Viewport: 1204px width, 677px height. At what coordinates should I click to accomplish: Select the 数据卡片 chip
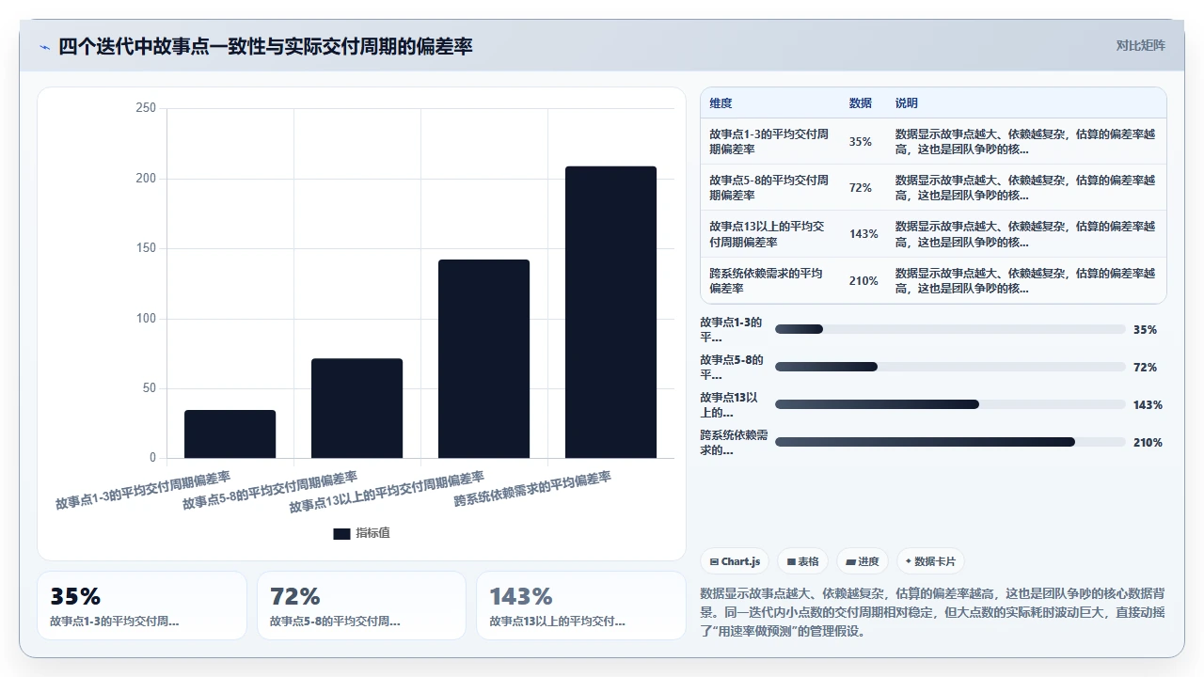[x=930, y=561]
